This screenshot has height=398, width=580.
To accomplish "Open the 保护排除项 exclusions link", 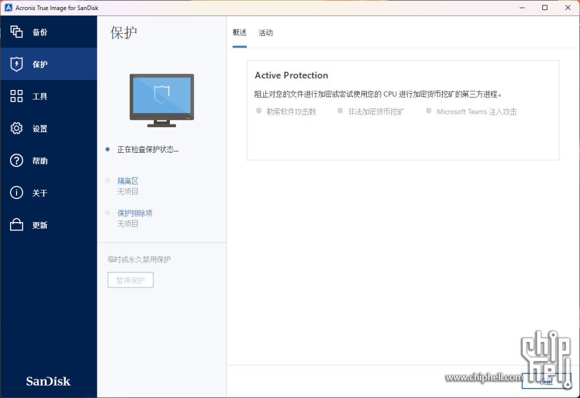I will [135, 213].
